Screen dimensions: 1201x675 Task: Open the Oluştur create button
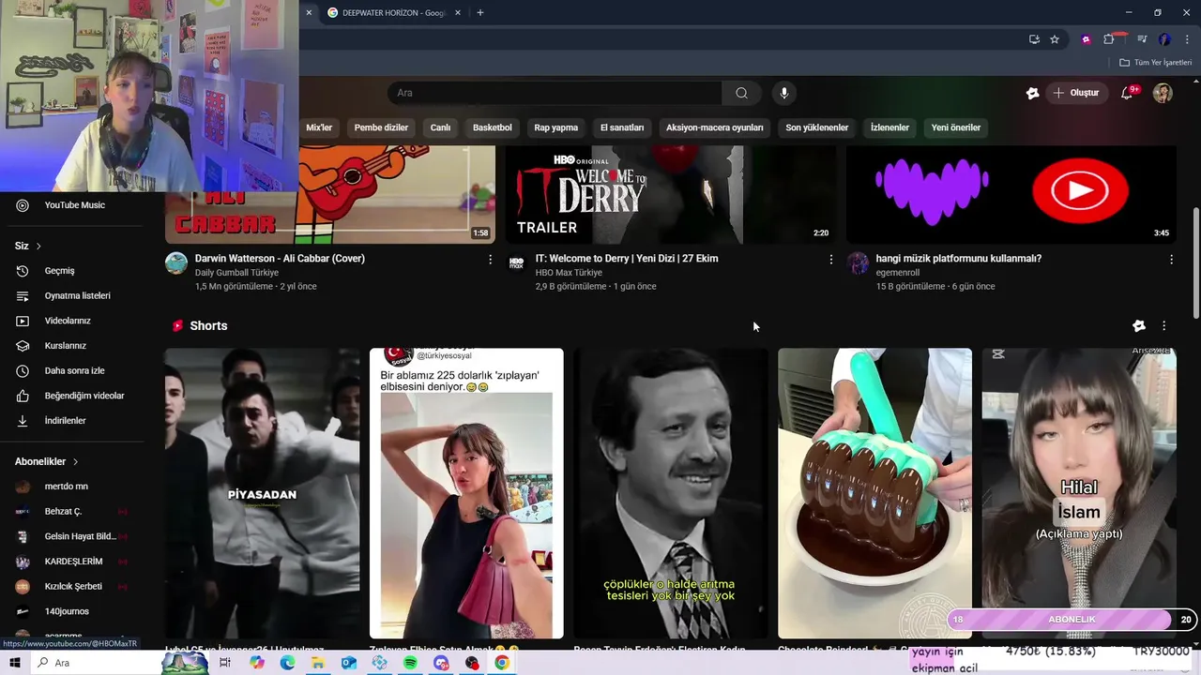click(1076, 93)
